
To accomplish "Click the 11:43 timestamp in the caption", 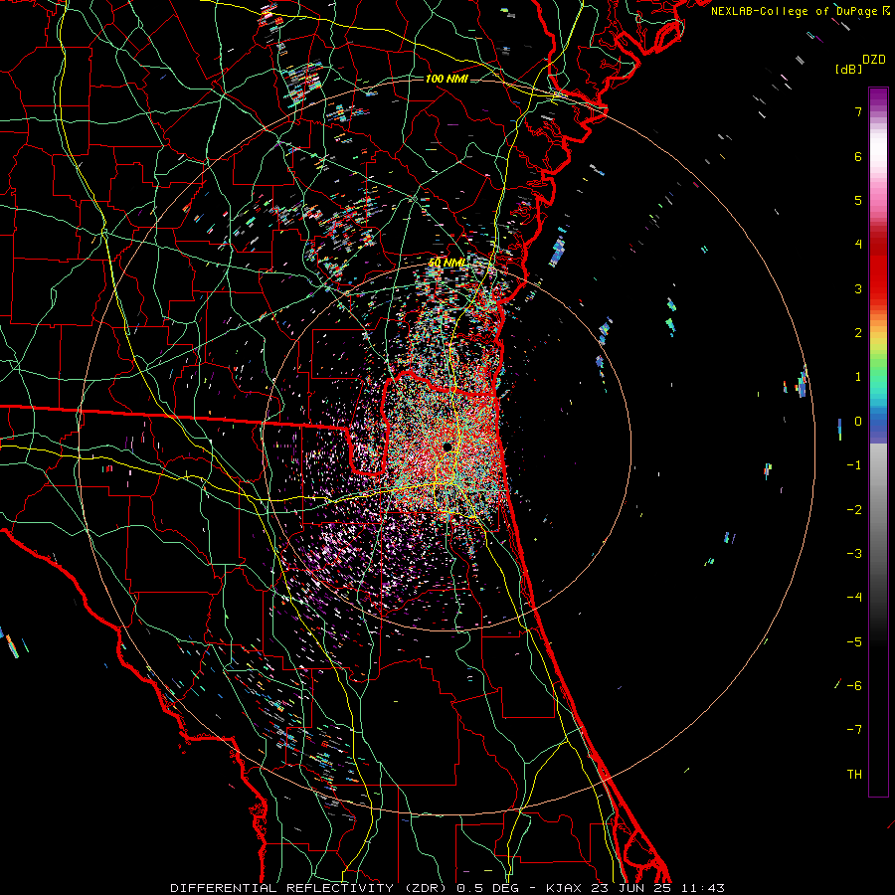I will click(703, 888).
